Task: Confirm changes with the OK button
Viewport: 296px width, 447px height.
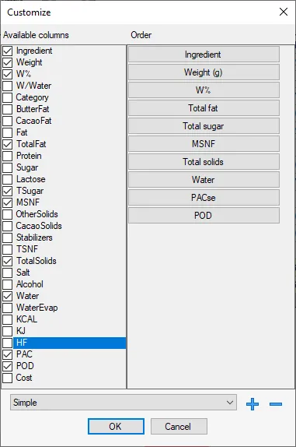Action: click(x=116, y=427)
